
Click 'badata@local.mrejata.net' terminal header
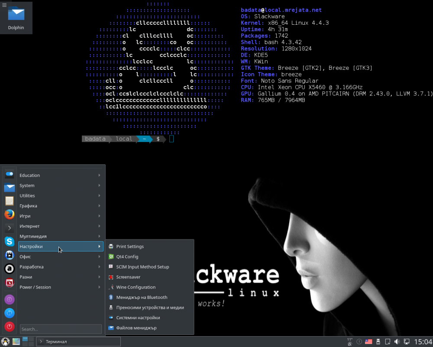pyautogui.click(x=281, y=10)
